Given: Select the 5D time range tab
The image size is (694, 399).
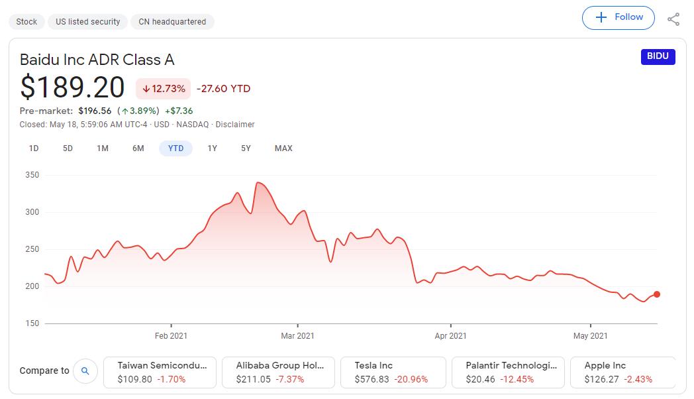Looking at the screenshot, I should point(68,148).
